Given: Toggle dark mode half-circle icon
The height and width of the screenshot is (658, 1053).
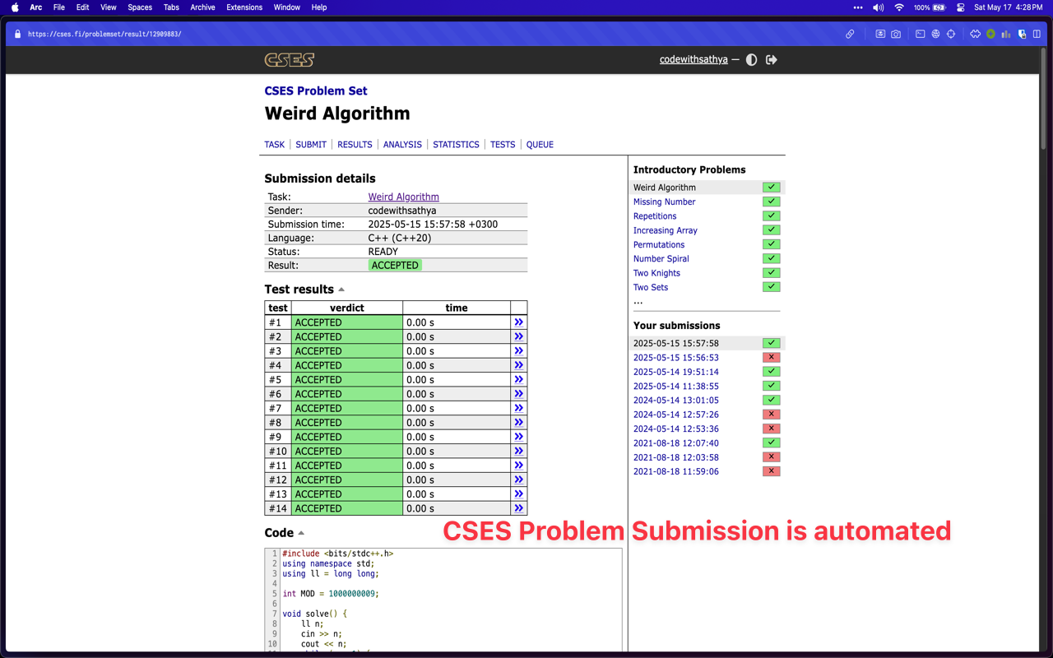Looking at the screenshot, I should point(751,60).
